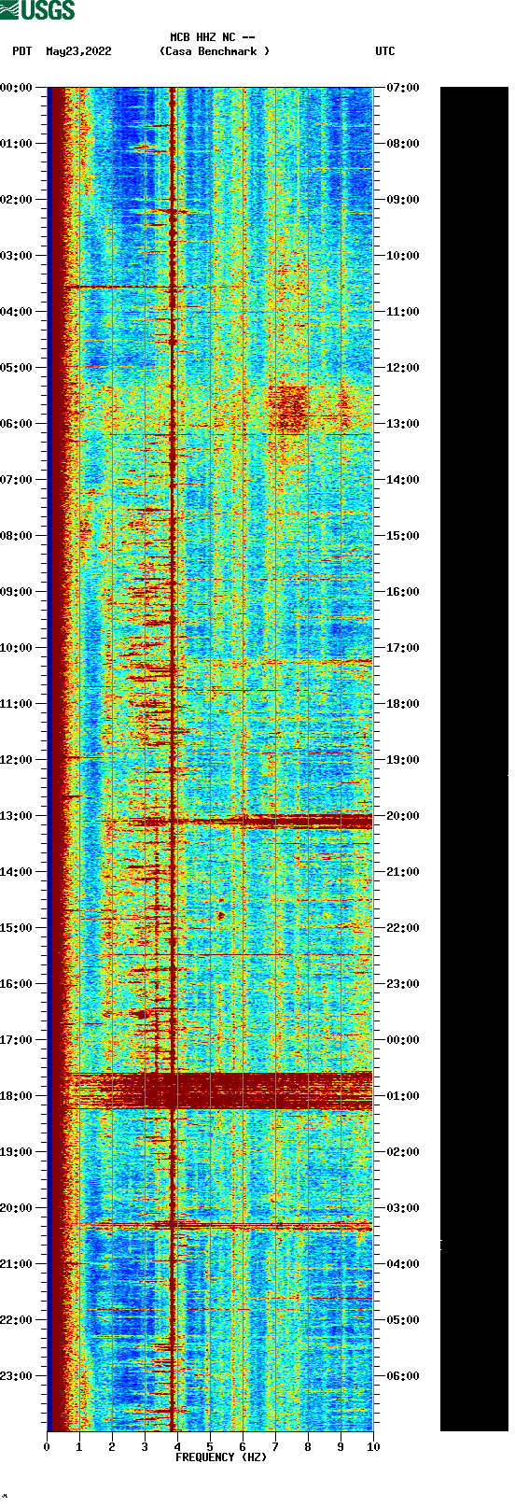This screenshot has width=515, height=1506.
Task: Select the frequency axis tick '5'
Action: [210, 1447]
